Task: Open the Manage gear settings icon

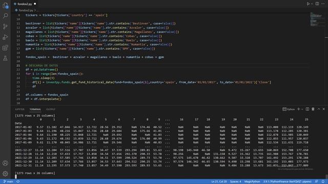Action: 6,174
